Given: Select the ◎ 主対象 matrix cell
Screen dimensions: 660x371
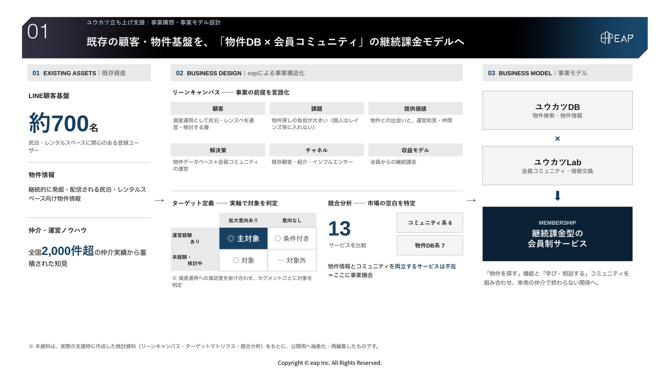Looking at the screenshot, I should coord(243,238).
